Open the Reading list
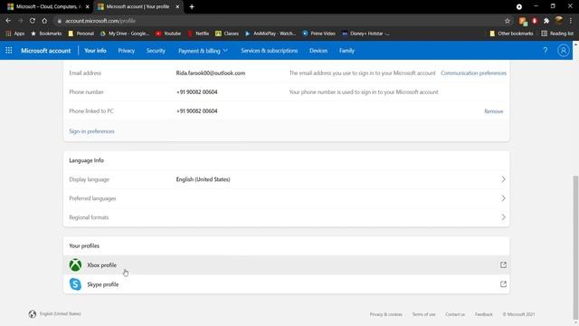Viewport: 579px width, 326px height. pos(557,34)
